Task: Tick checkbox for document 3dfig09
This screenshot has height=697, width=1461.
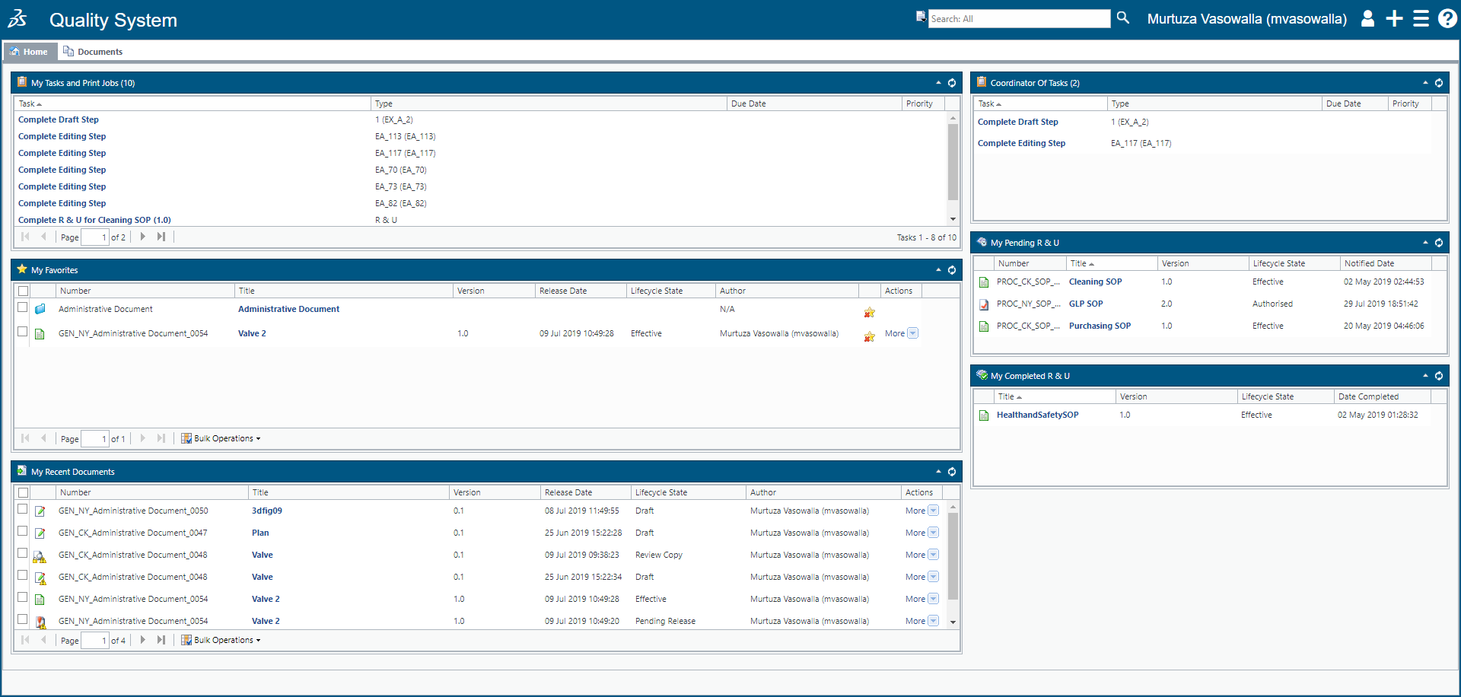Action: click(x=23, y=510)
